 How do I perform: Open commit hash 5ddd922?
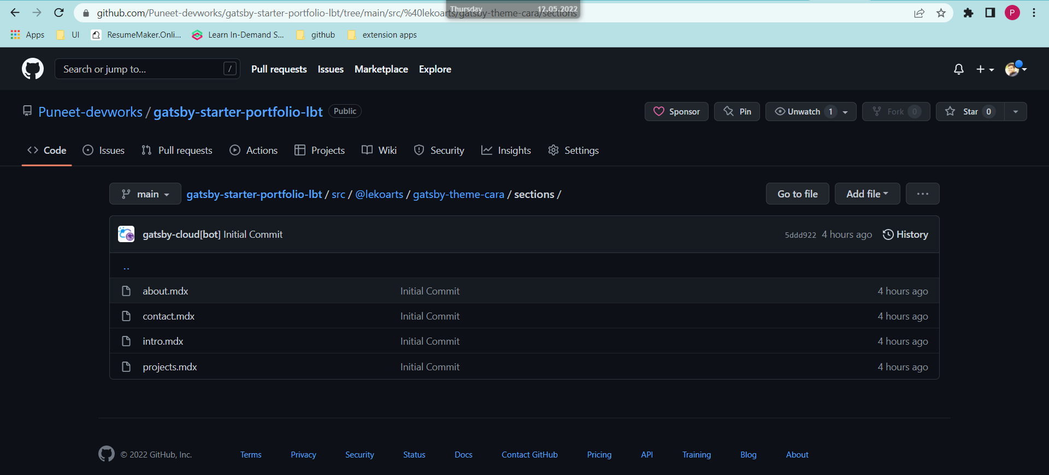pyautogui.click(x=800, y=235)
